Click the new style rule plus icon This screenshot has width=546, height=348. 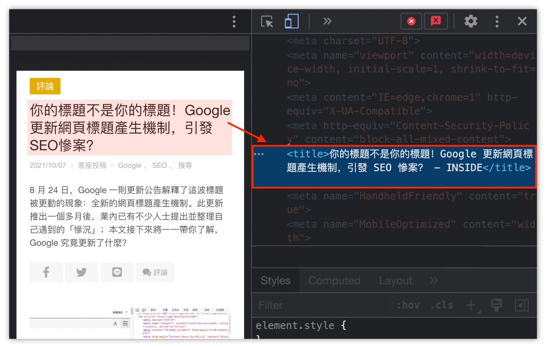pos(471,305)
